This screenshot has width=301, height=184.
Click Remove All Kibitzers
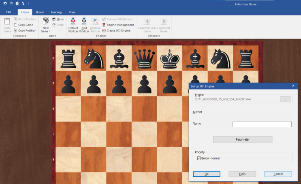117,19
